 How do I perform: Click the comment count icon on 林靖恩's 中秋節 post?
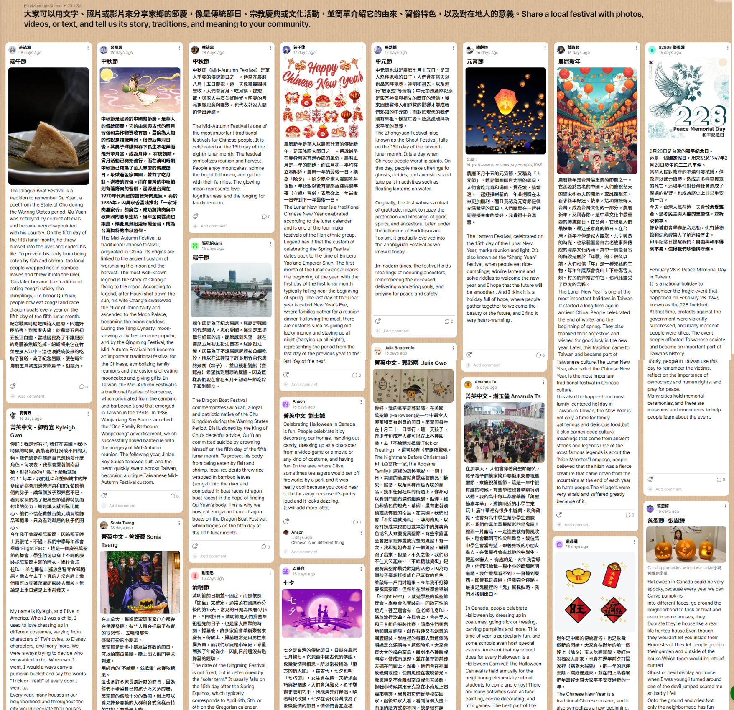point(266,217)
